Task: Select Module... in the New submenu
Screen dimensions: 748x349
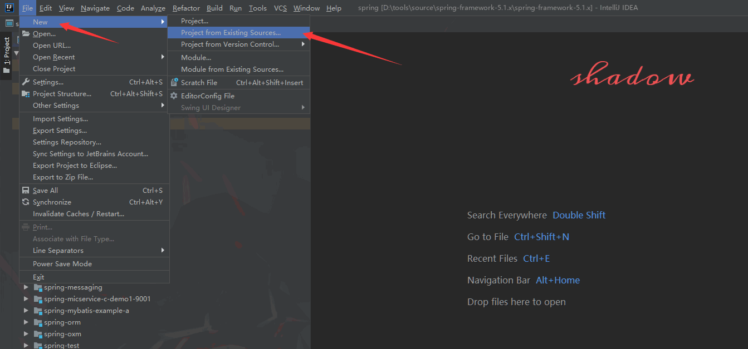Action: point(238,57)
